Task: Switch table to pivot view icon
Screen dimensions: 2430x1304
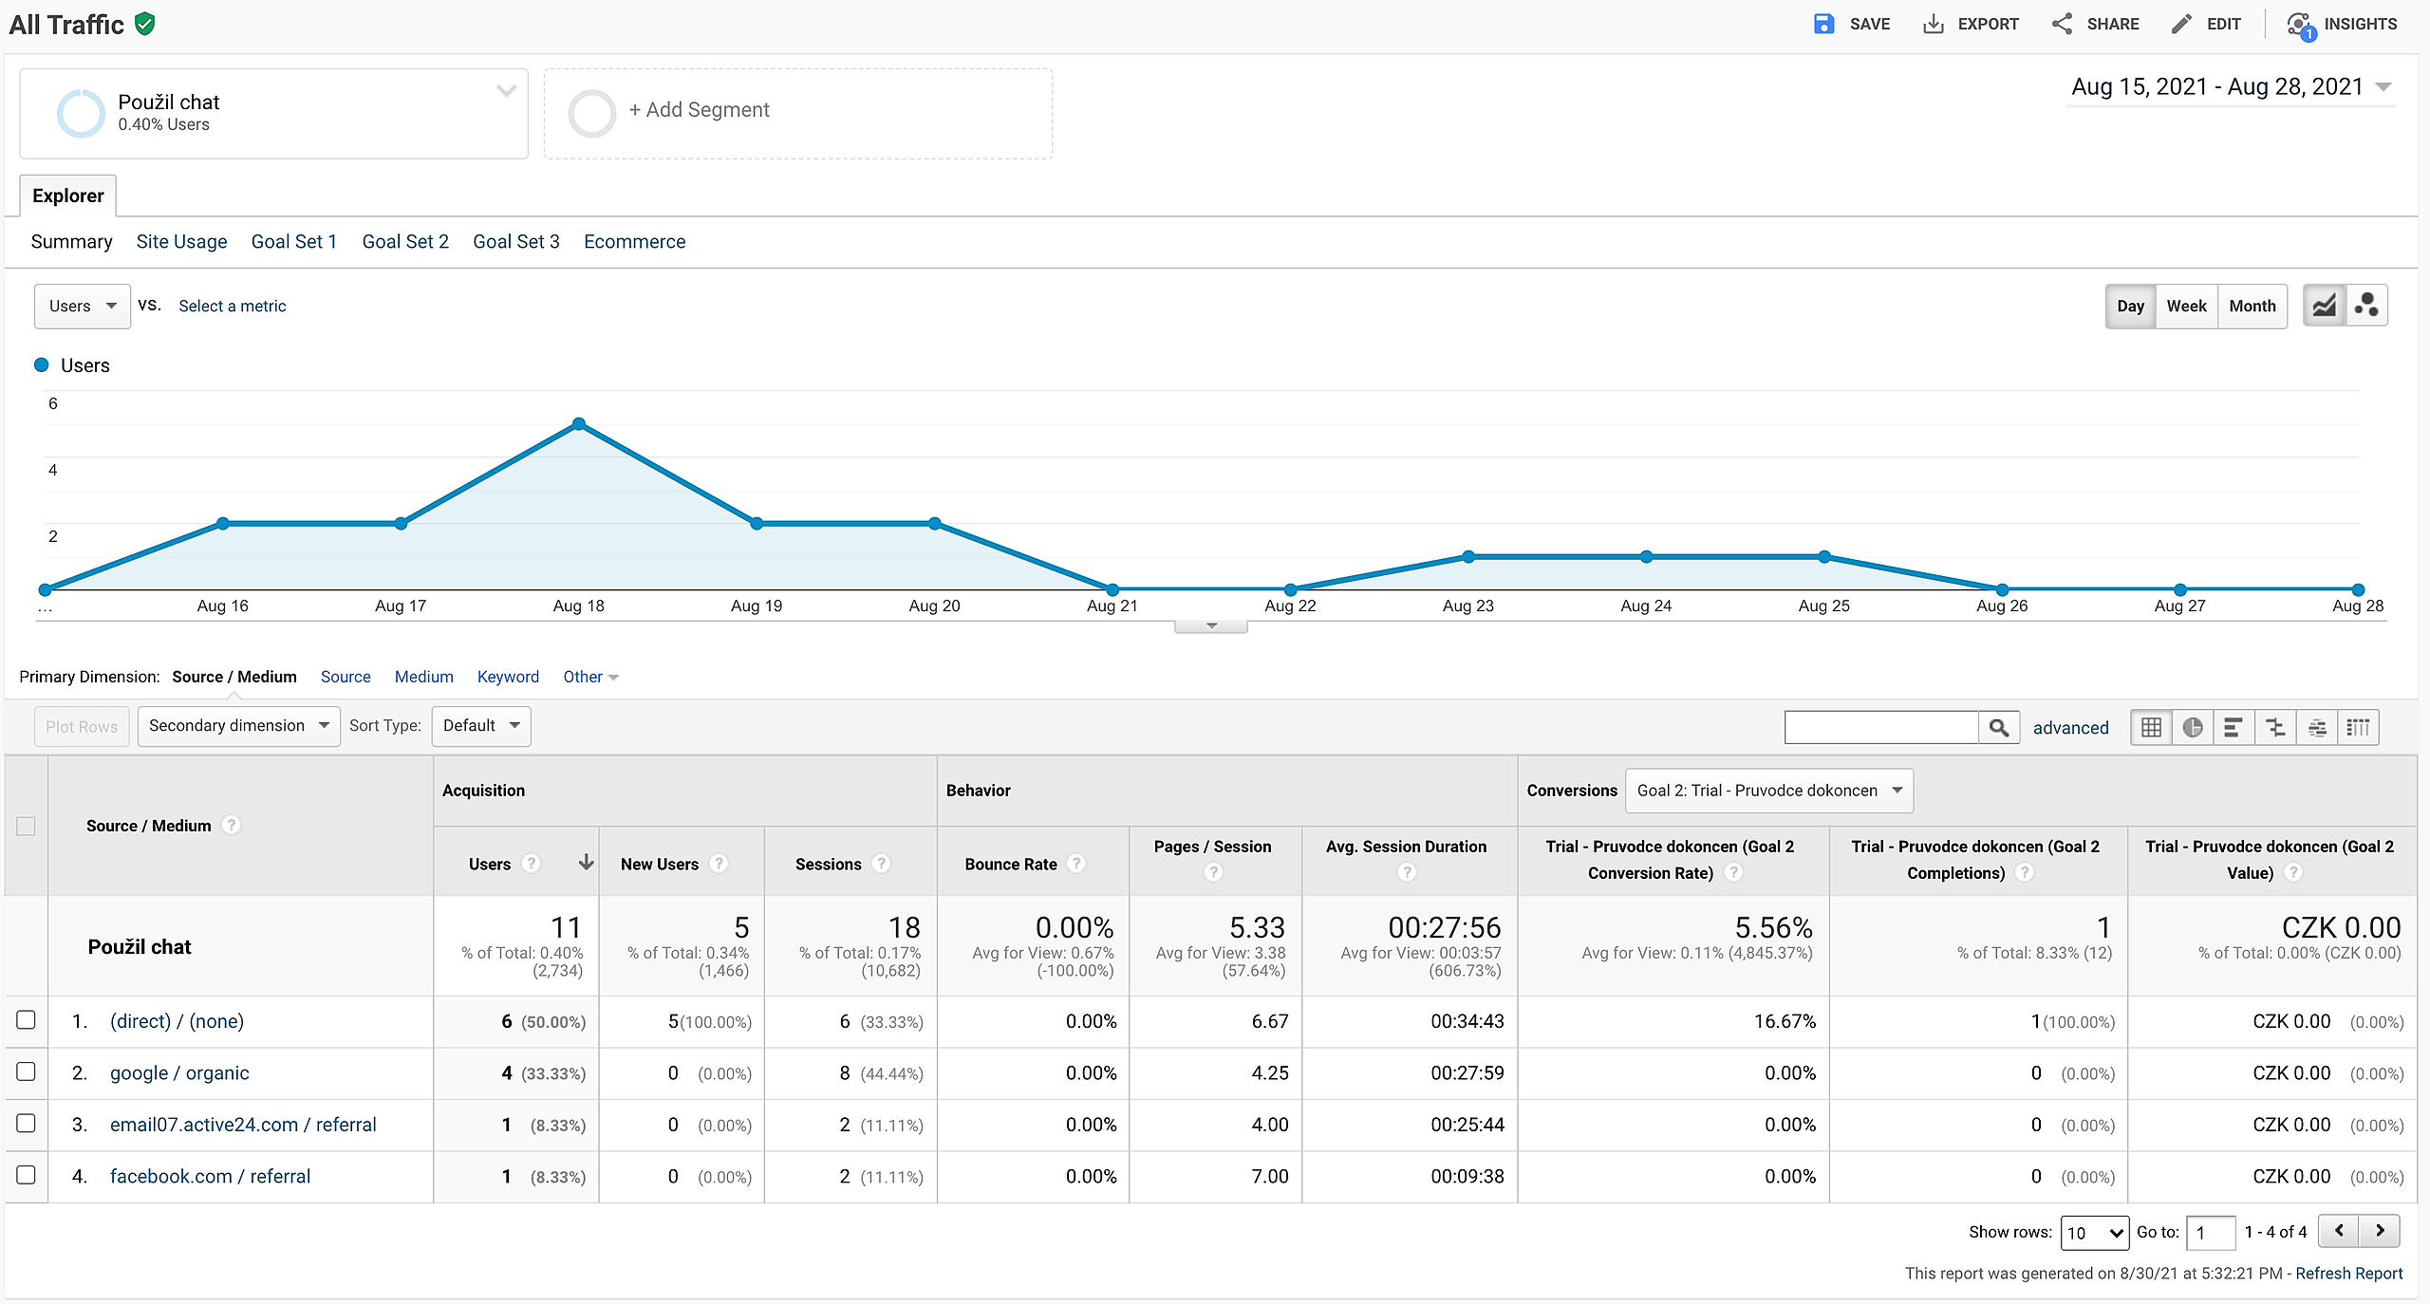Action: tap(2359, 728)
